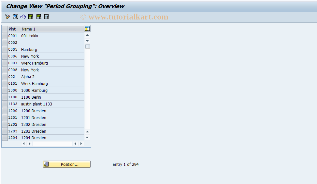Click the horizontal scrollbar track
317x184 pixels.
coord(52,144)
